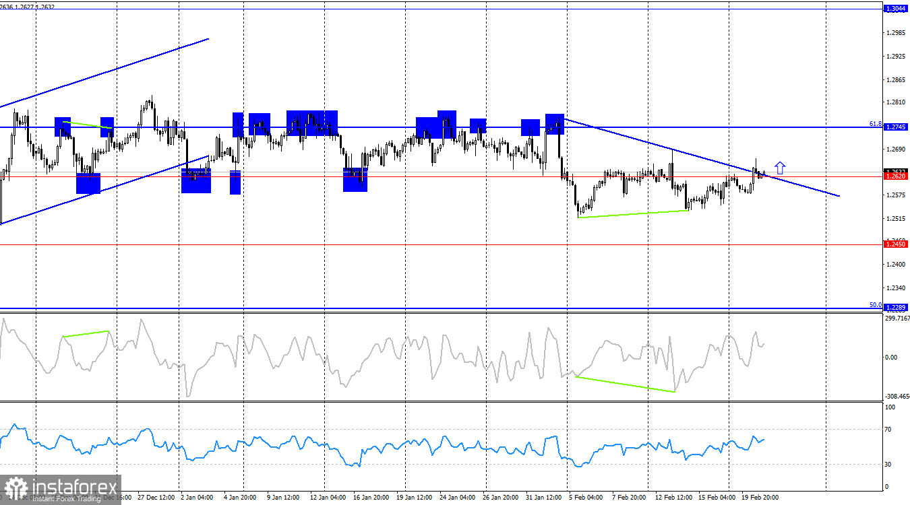Click the 26 Jan 20:00 time label

(501, 498)
